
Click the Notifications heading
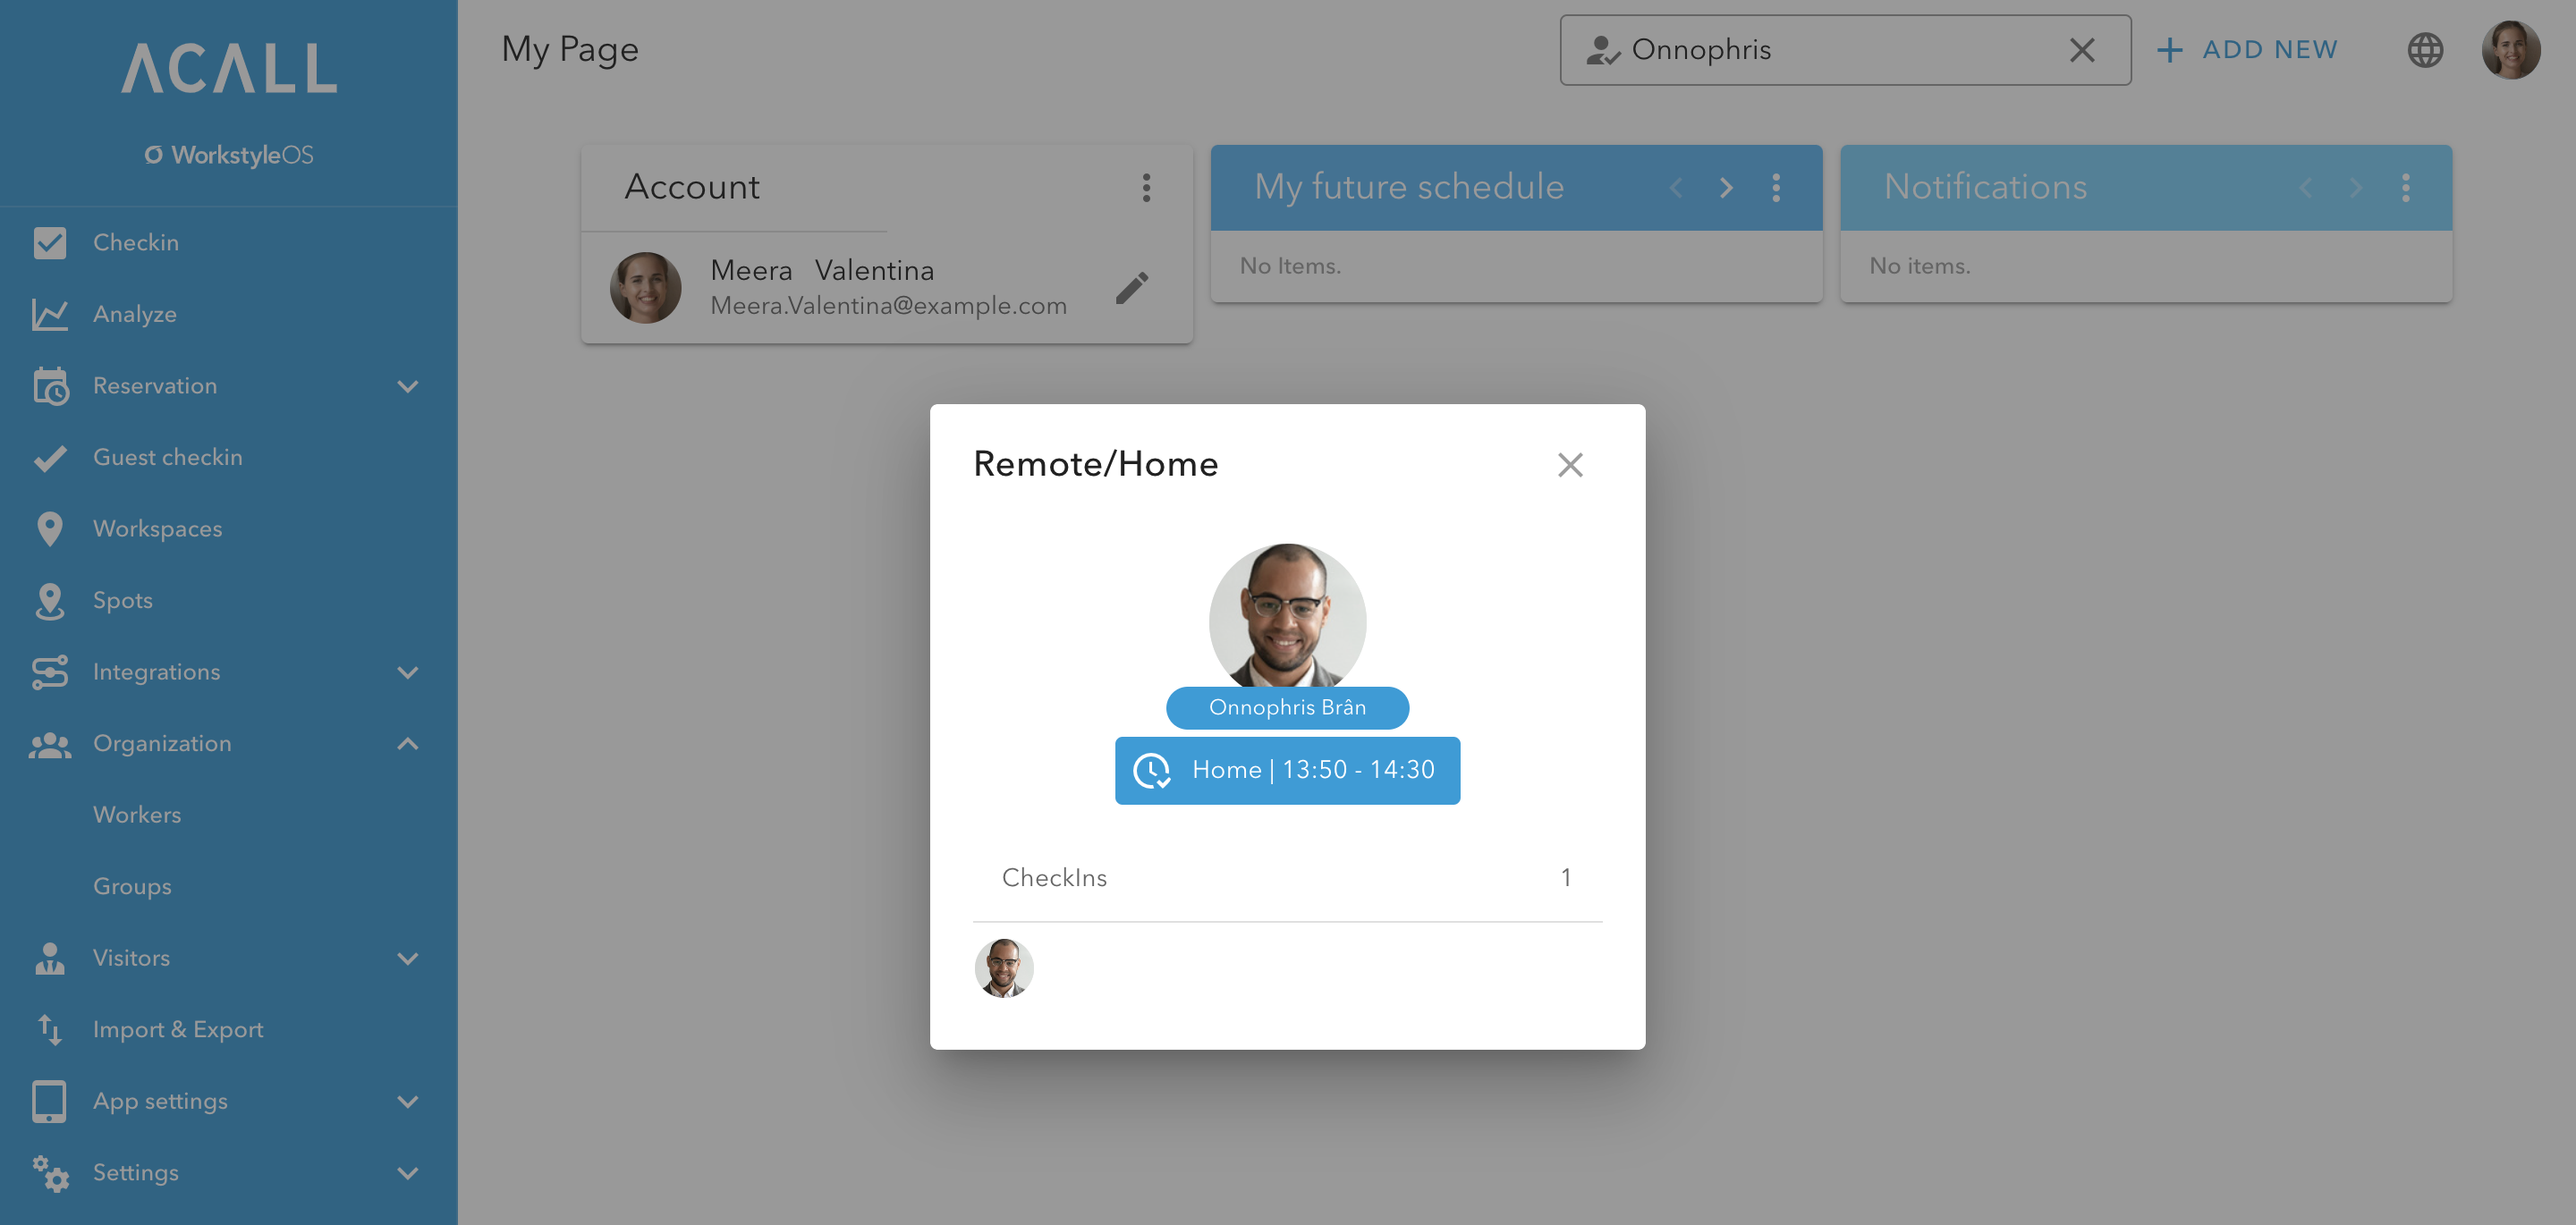point(1985,187)
